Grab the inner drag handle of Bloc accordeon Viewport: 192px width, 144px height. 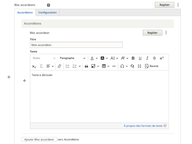25,80
